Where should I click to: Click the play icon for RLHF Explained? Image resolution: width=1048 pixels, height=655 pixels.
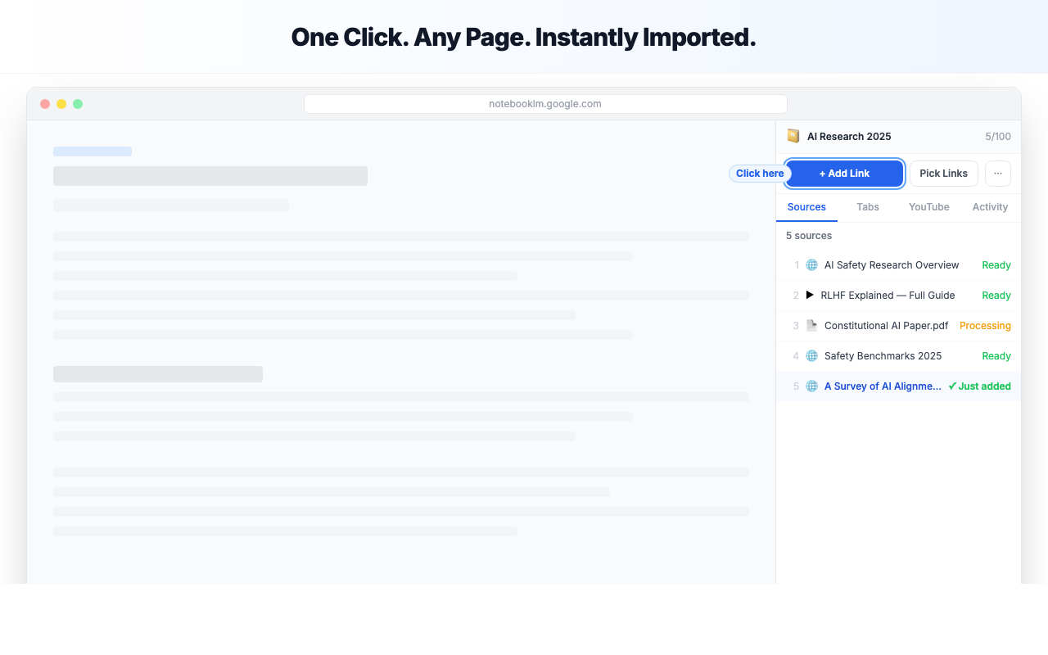click(x=810, y=295)
